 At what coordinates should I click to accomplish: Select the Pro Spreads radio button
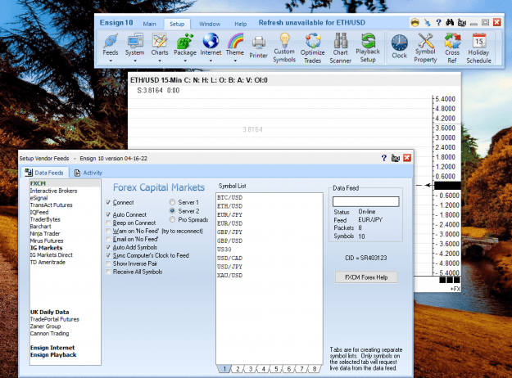[172, 219]
